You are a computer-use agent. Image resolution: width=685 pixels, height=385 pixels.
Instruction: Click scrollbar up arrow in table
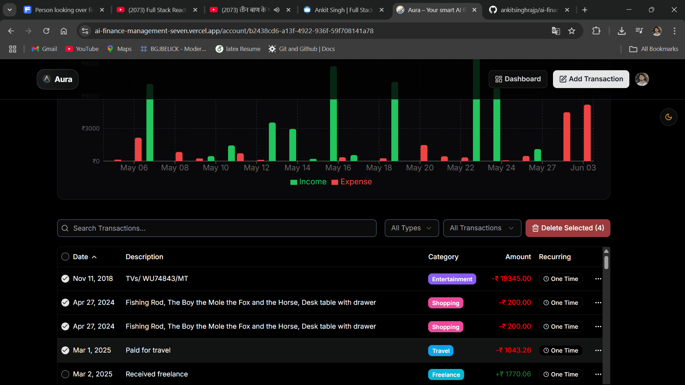coord(606,251)
